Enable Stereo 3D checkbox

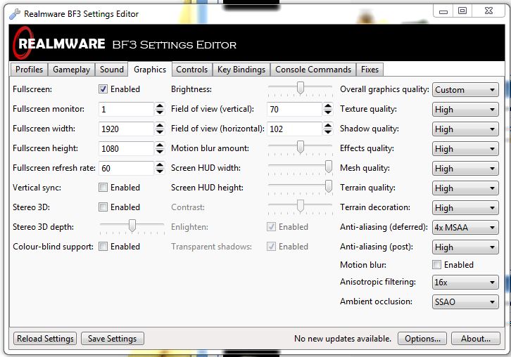pos(103,207)
